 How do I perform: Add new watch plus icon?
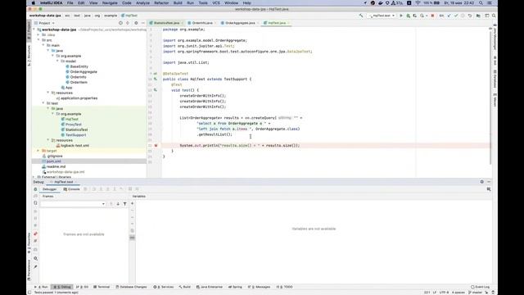[x=133, y=203]
